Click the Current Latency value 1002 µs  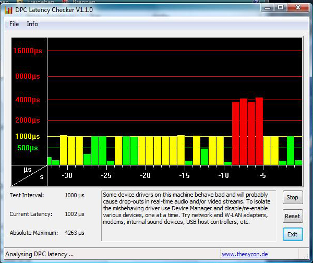[74, 214]
